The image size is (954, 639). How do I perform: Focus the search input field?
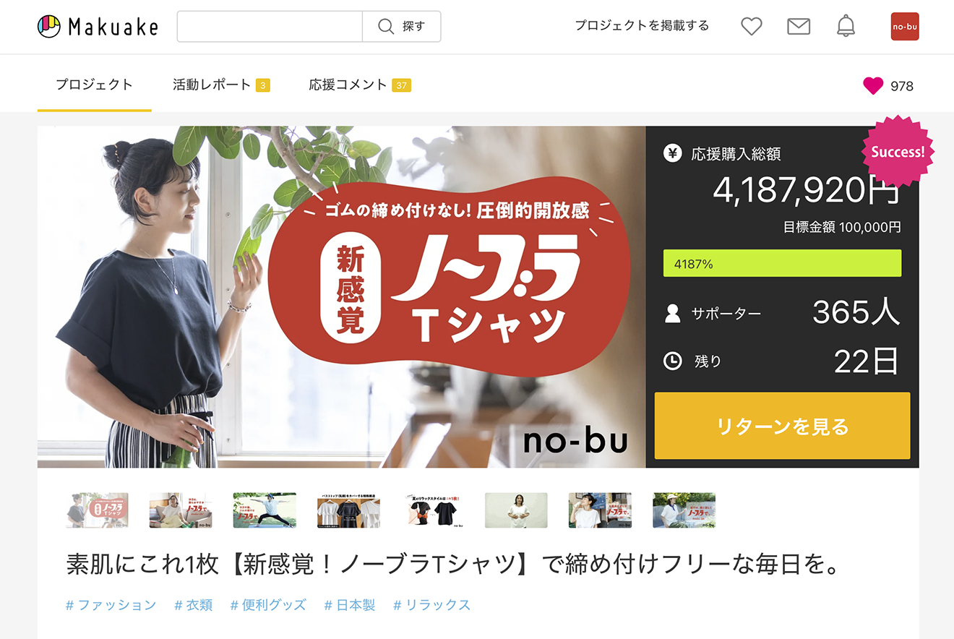click(x=270, y=27)
